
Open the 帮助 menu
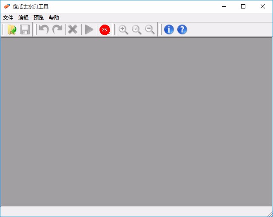[x=54, y=17]
